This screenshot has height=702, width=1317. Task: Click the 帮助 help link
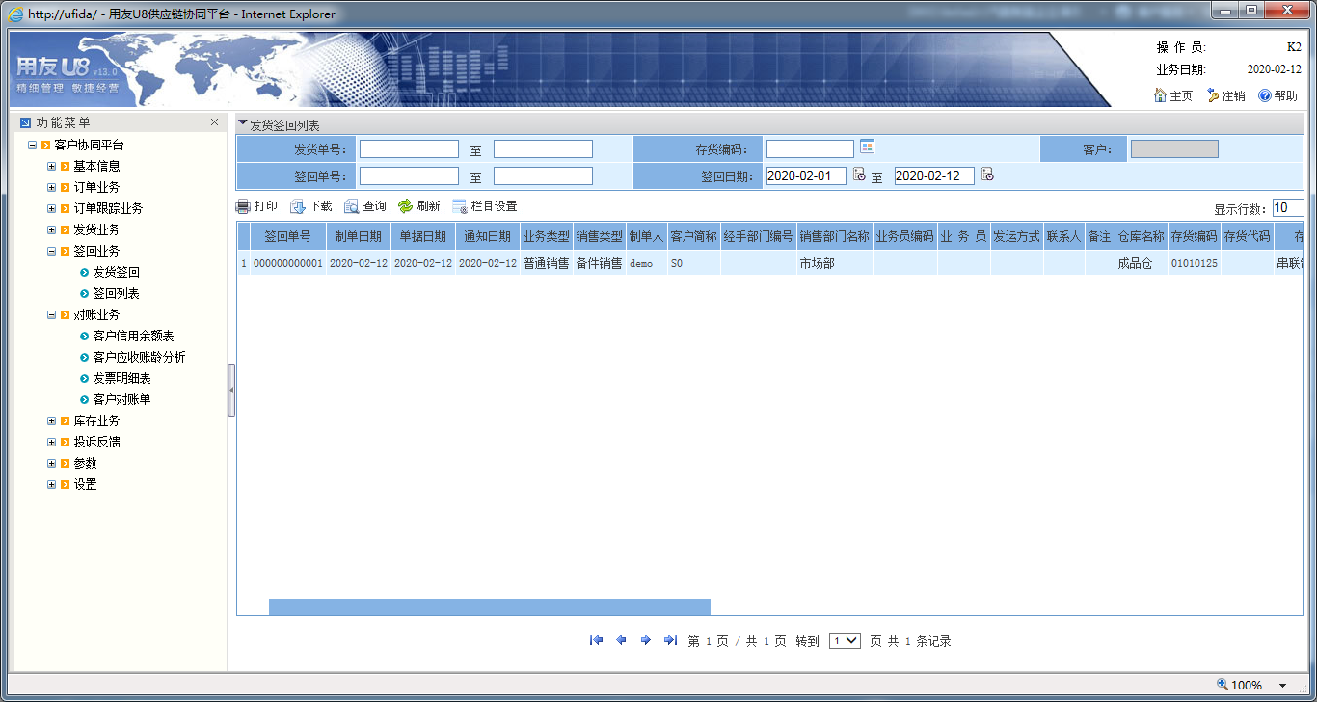point(1277,95)
